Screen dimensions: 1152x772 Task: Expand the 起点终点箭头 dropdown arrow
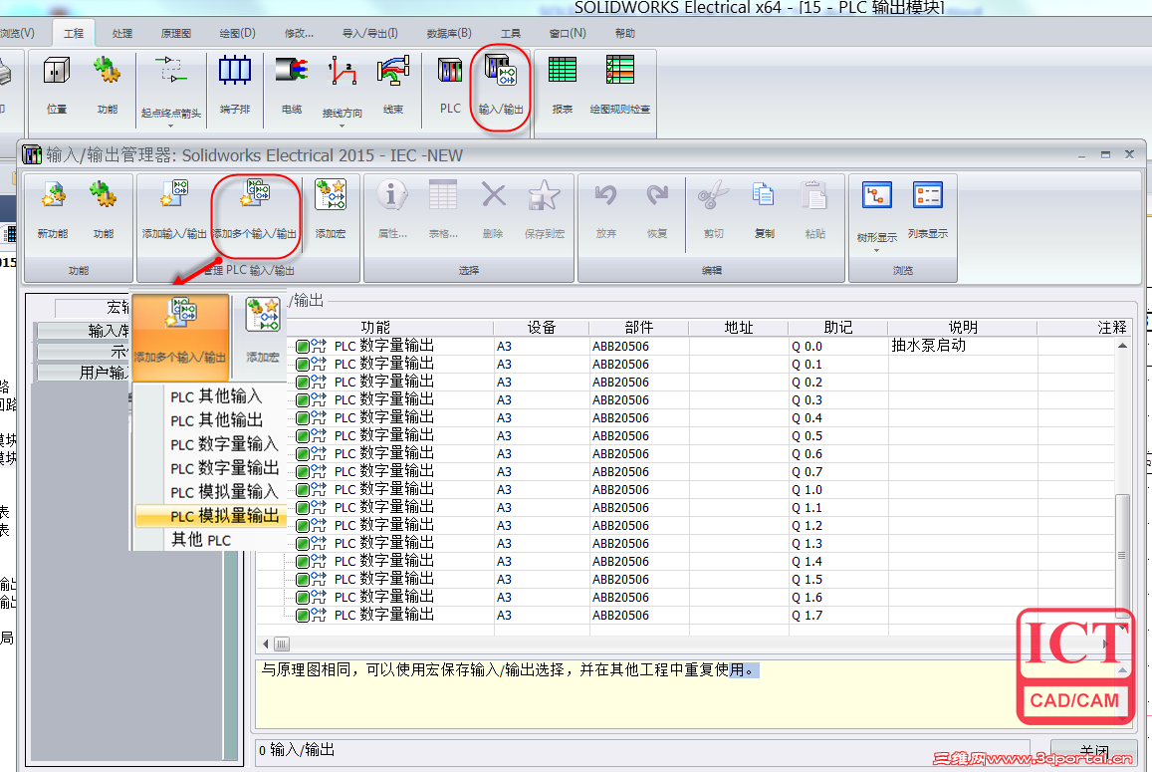pos(170,126)
